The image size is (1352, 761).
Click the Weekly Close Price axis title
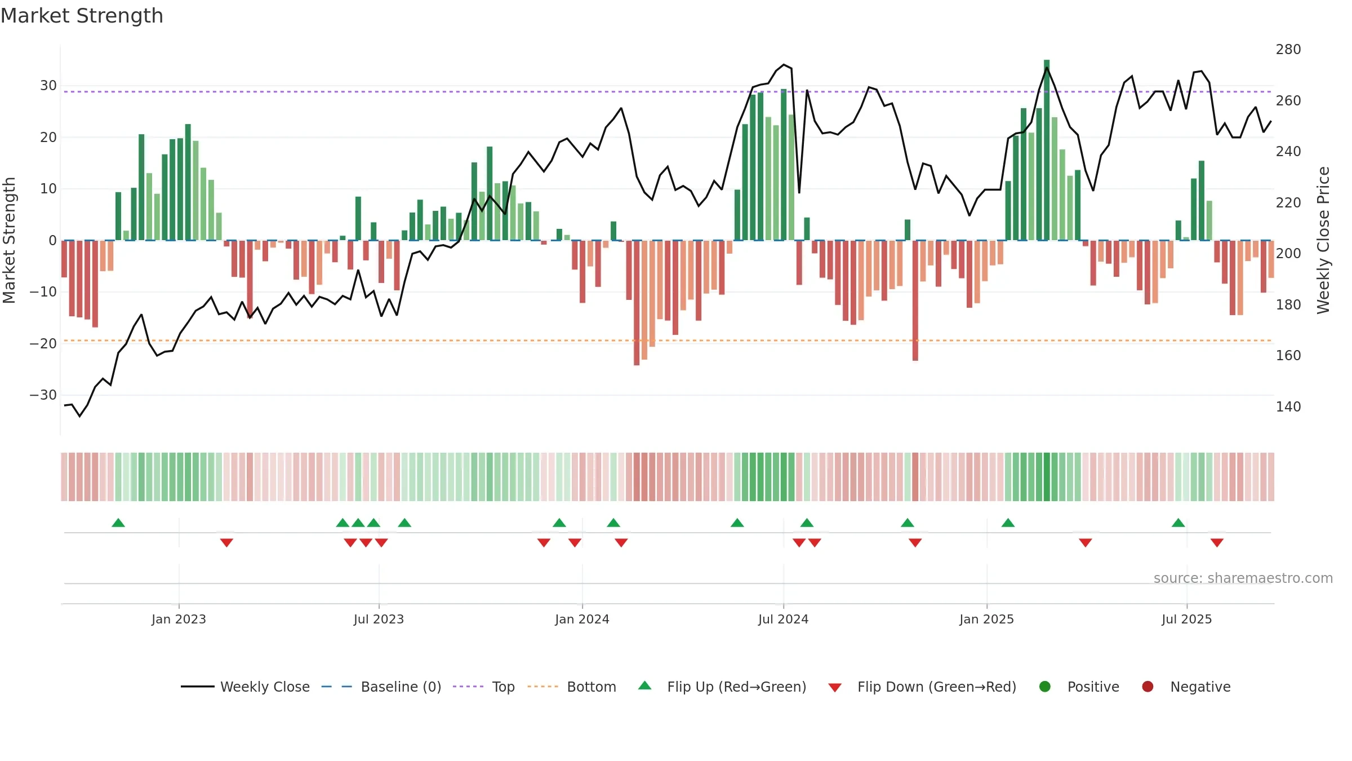1323,240
